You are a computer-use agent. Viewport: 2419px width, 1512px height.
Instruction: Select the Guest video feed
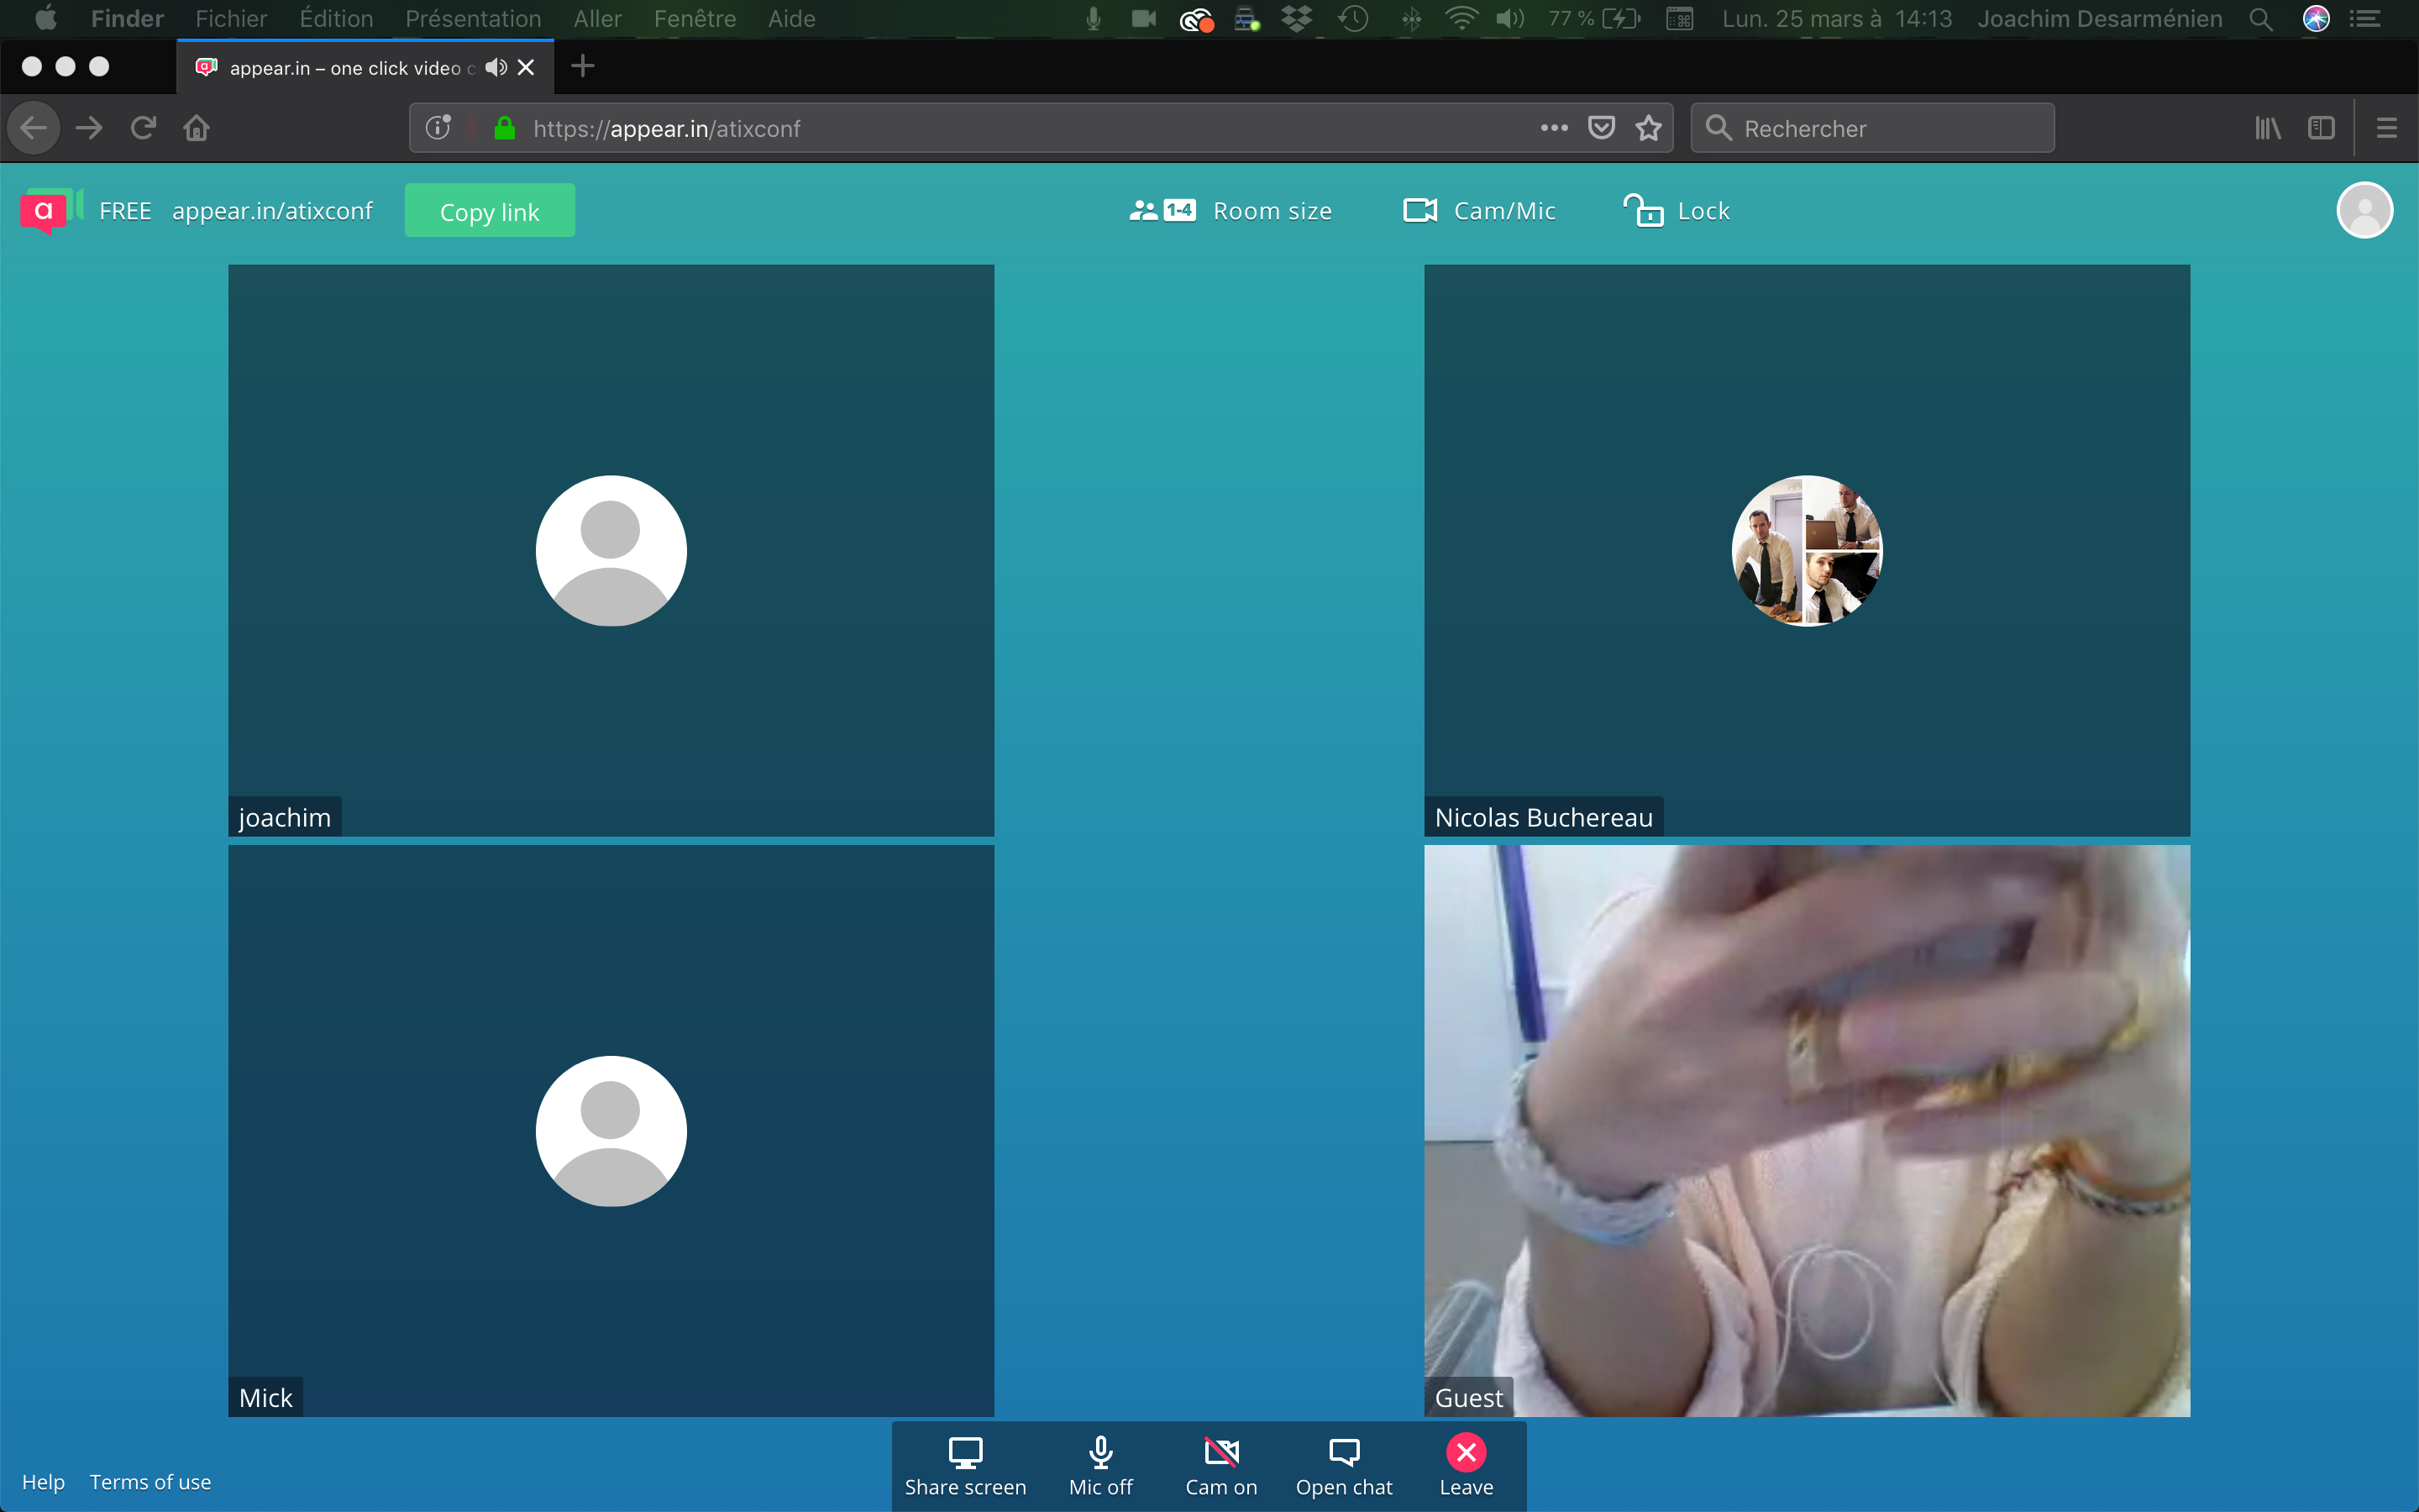pos(1806,1131)
